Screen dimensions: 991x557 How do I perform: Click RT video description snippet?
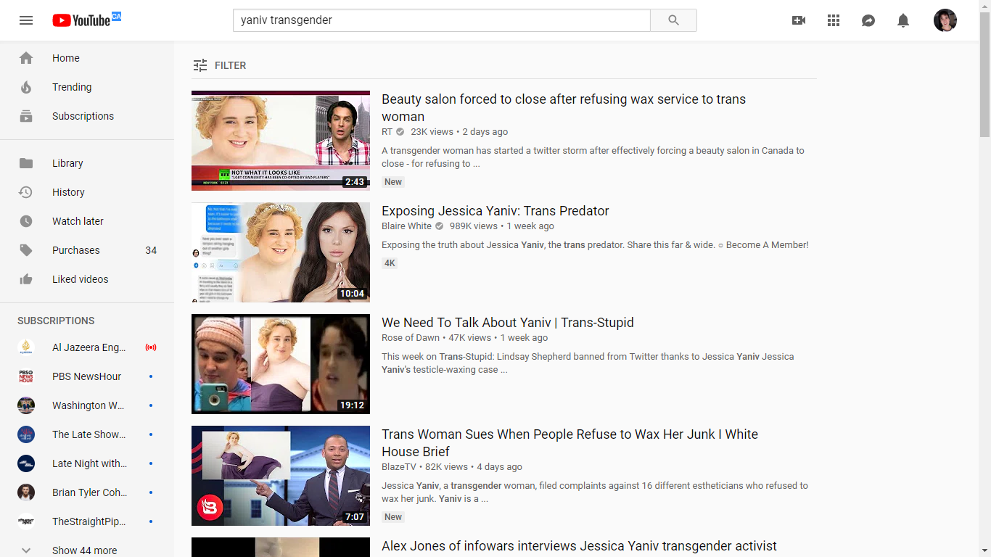(x=593, y=157)
